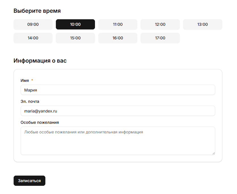Click the Особые пожелания label
This screenshot has height=194, width=237.
(40, 122)
